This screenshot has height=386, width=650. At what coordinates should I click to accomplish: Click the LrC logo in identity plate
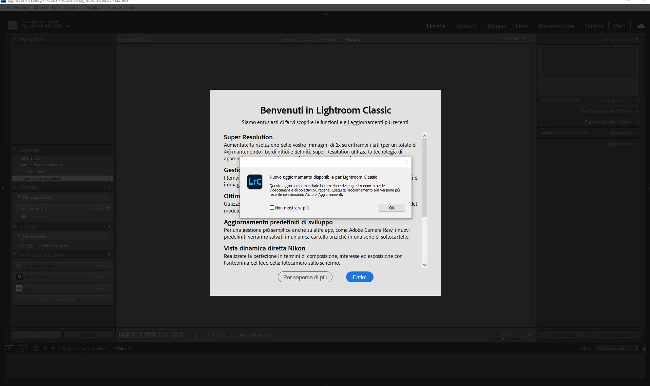coord(12,25)
